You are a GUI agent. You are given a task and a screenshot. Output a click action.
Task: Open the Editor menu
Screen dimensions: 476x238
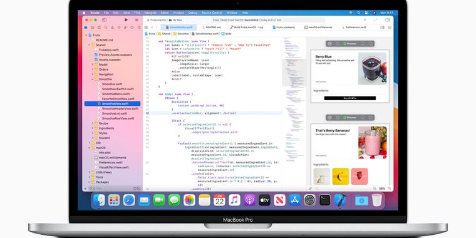click(165, 13)
